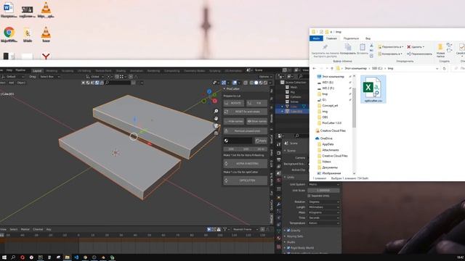Select the opticutter.csv file in Explorer
The image size is (465, 261).
pyautogui.click(x=373, y=89)
